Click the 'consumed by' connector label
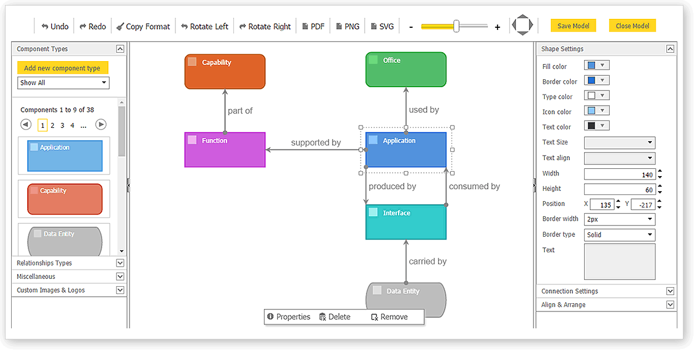The image size is (694, 350). pos(475,186)
